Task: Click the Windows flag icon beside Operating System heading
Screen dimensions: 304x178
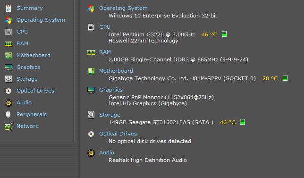Action: (91, 8)
